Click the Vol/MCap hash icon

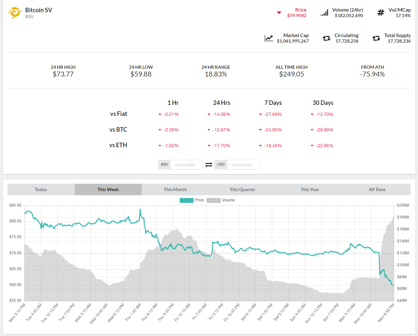pyautogui.click(x=381, y=13)
